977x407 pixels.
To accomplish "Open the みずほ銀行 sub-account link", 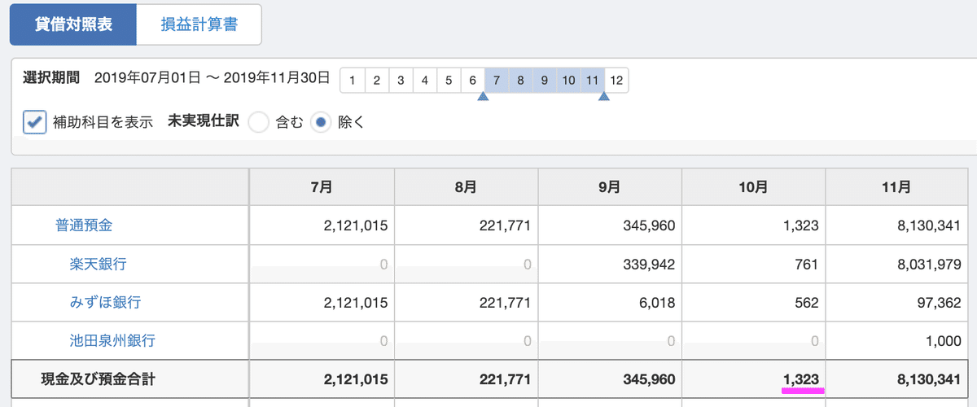I will (x=105, y=302).
